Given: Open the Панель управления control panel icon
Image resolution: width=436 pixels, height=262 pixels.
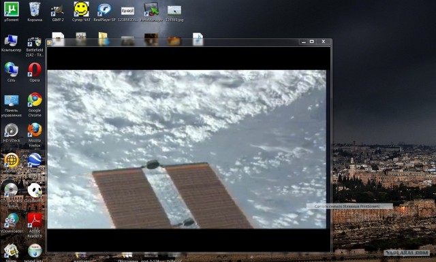Looking at the screenshot, I should pos(12,106).
